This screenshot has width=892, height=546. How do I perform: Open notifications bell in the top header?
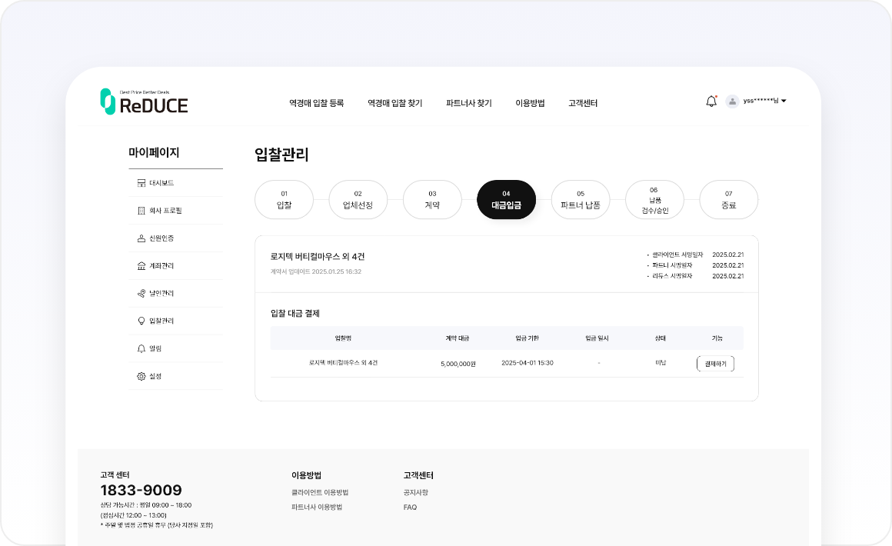[x=711, y=102]
